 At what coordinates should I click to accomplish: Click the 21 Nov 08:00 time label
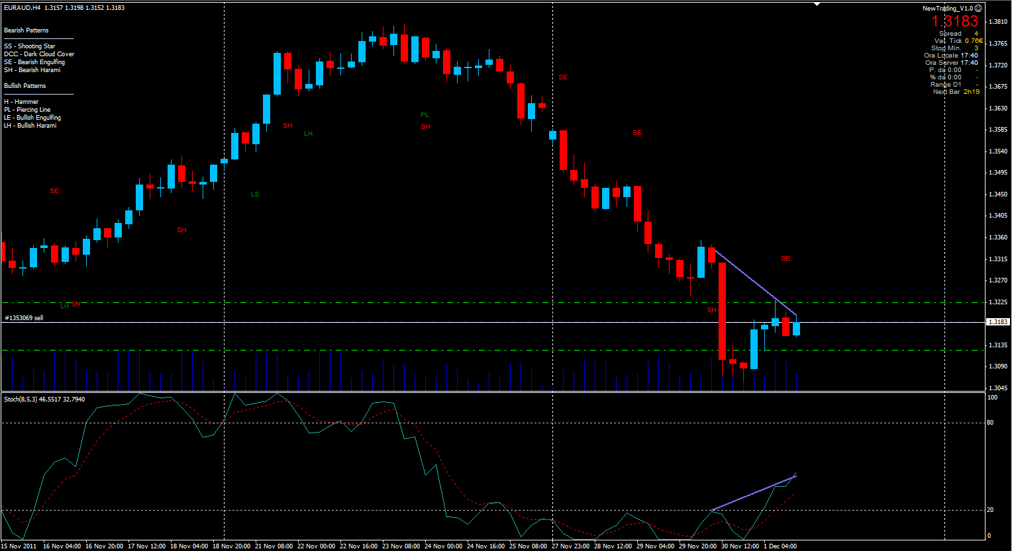pos(274,546)
